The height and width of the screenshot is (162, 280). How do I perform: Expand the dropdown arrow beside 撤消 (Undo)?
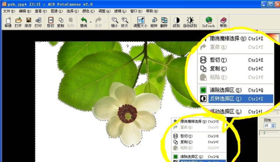[x=90, y=22]
